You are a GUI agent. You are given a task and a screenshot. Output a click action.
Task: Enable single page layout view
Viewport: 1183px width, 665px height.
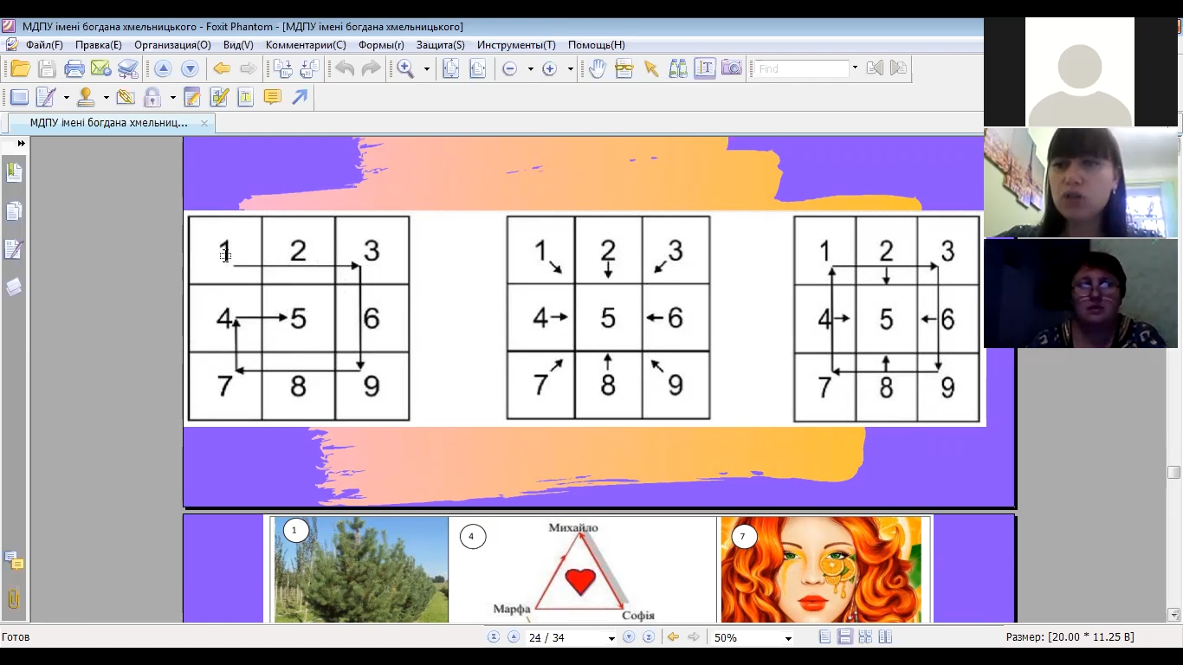825,637
